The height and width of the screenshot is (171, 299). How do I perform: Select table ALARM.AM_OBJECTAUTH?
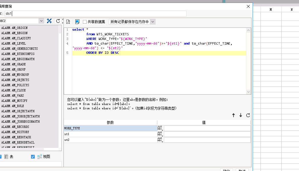(x=18, y=111)
